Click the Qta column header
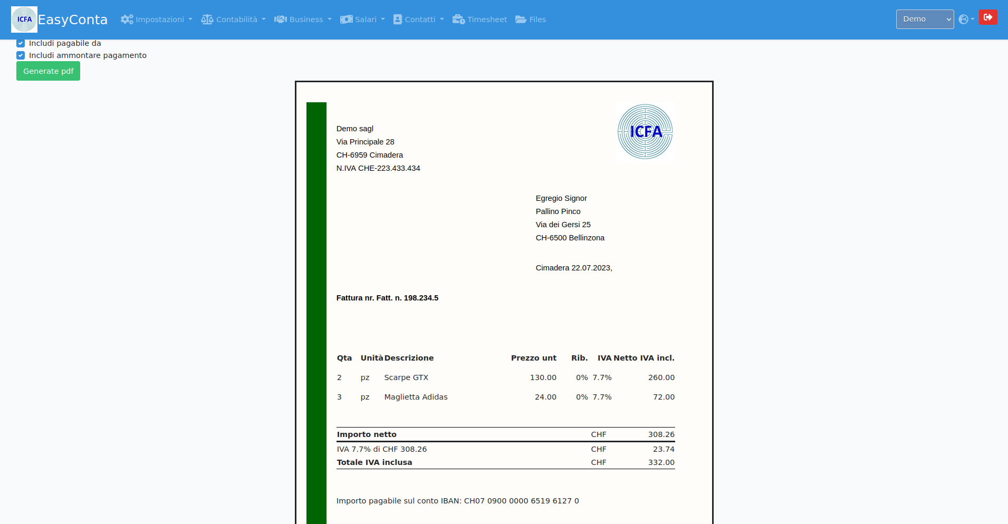This screenshot has width=1008, height=524. point(344,358)
